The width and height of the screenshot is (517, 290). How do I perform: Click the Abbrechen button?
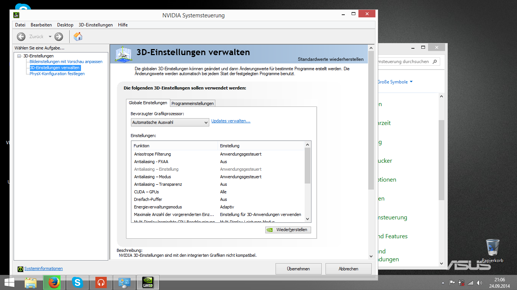point(349,269)
